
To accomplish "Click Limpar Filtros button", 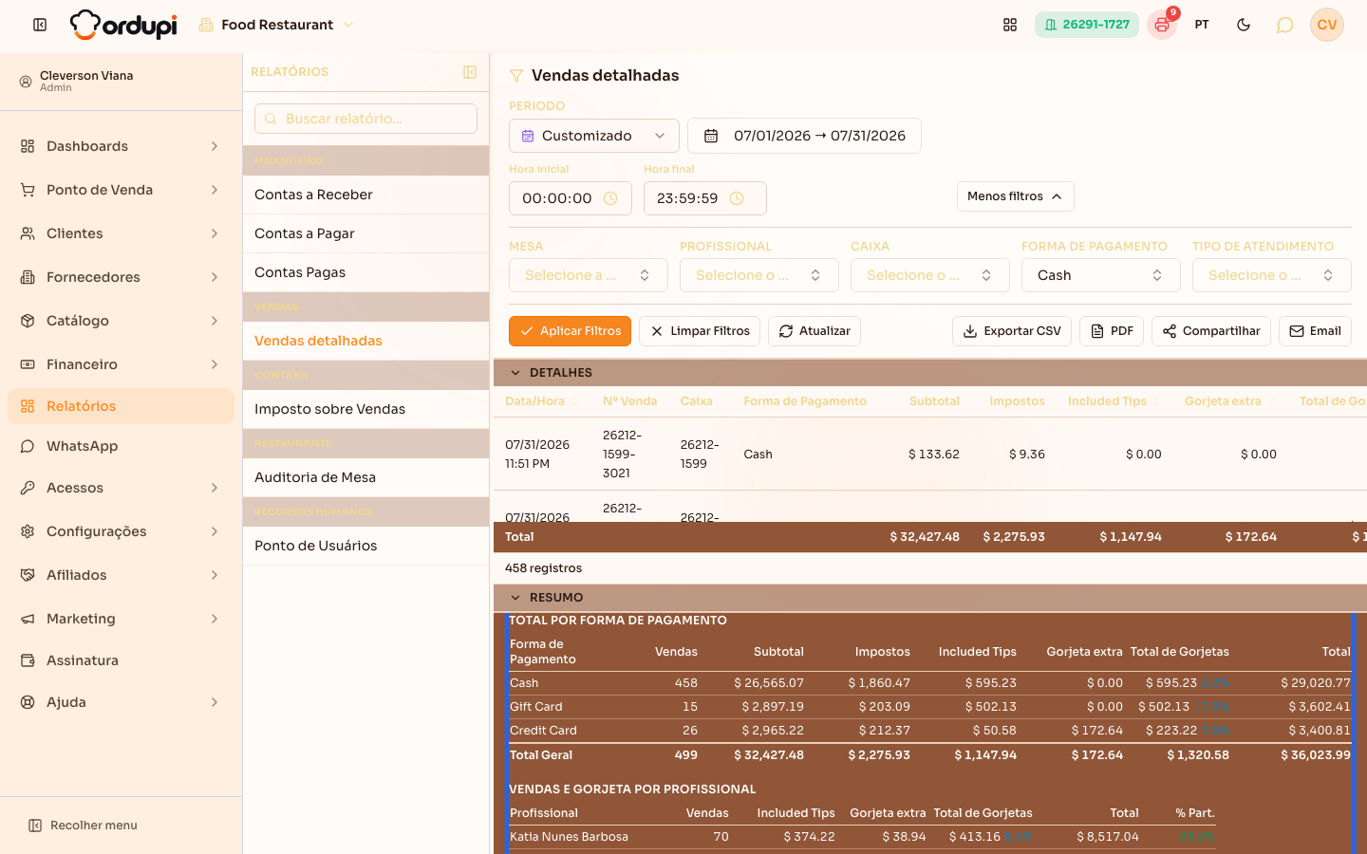I will (x=700, y=331).
